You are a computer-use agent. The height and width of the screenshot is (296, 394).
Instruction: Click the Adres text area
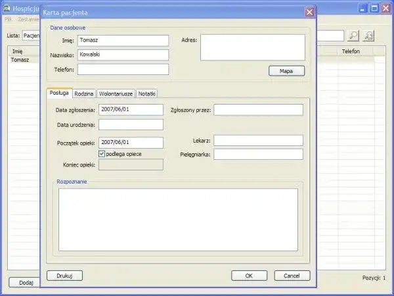[x=253, y=47]
